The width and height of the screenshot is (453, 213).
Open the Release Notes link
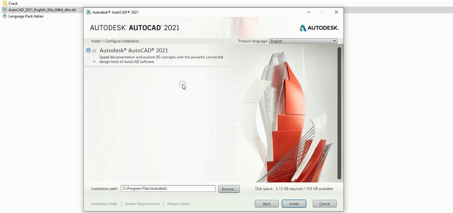[x=178, y=204]
